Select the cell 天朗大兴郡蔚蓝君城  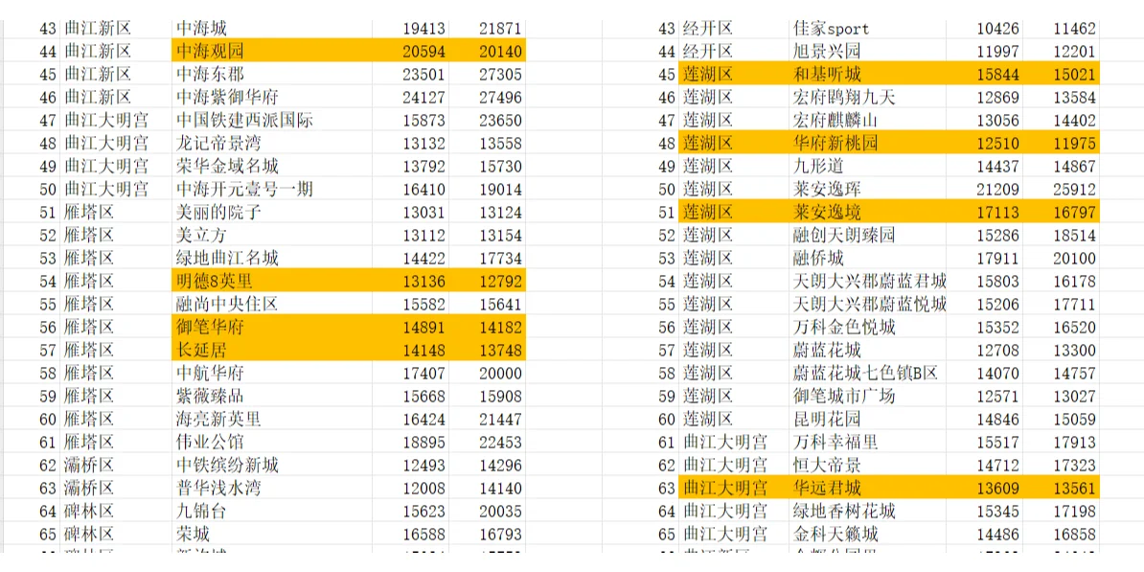[867, 282]
